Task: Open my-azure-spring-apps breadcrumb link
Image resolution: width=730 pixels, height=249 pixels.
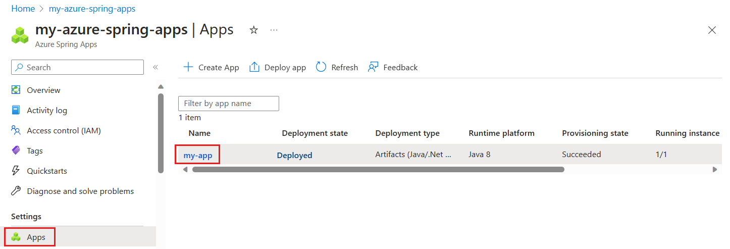Action: tap(92, 9)
